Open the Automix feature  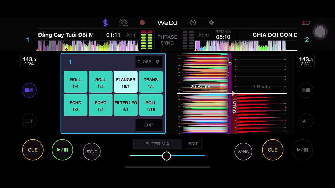(124, 23)
